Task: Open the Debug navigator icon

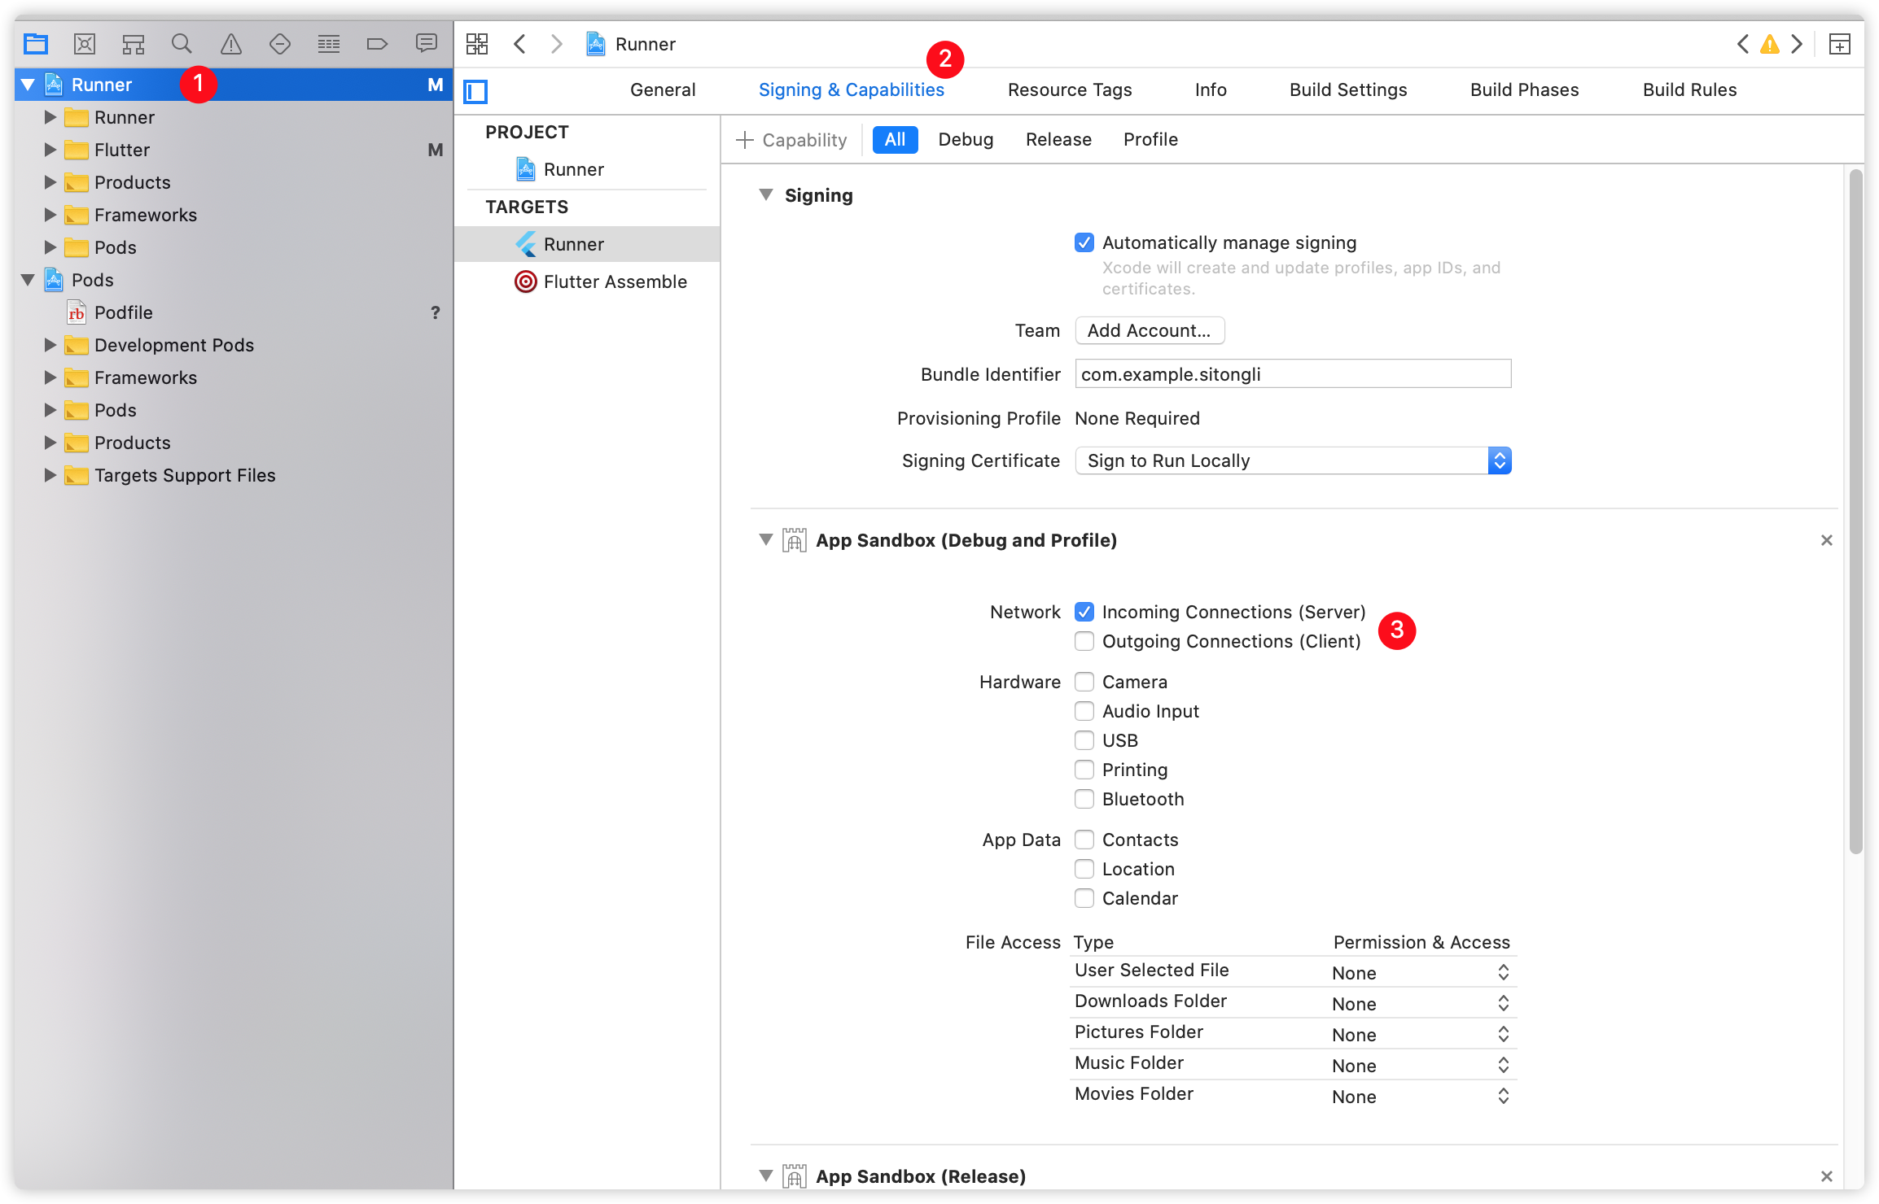Action: pyautogui.click(x=329, y=44)
